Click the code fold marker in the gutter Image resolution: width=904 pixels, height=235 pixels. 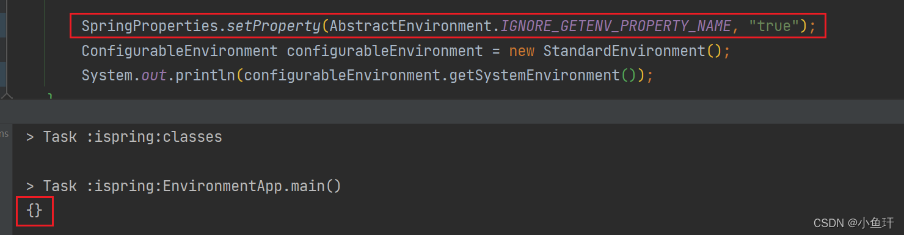point(5,96)
